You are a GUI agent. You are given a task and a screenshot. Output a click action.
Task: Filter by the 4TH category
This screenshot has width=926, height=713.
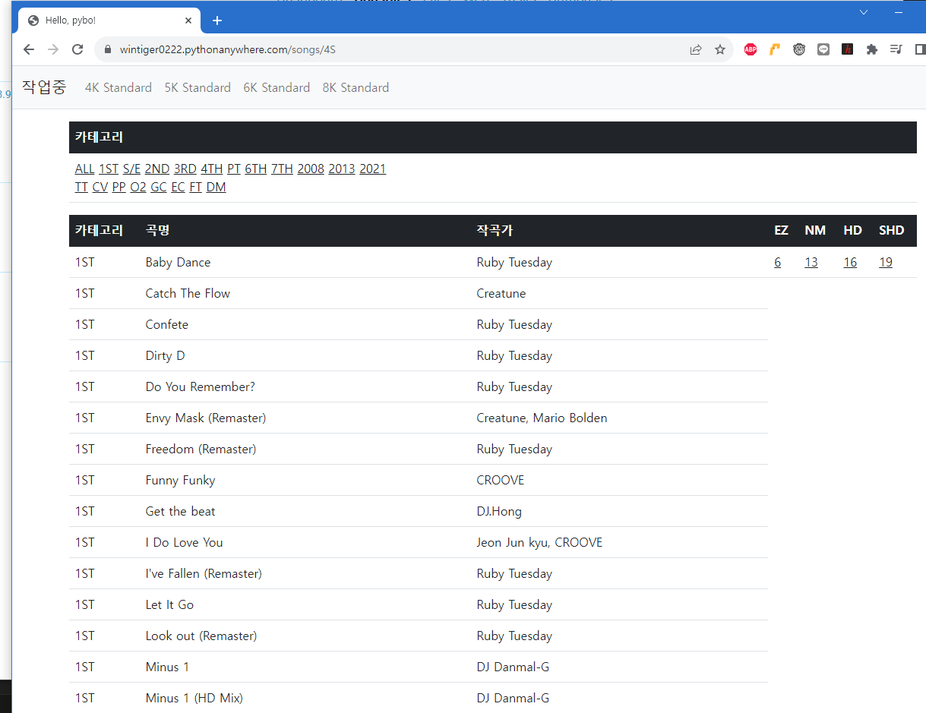pyautogui.click(x=212, y=169)
